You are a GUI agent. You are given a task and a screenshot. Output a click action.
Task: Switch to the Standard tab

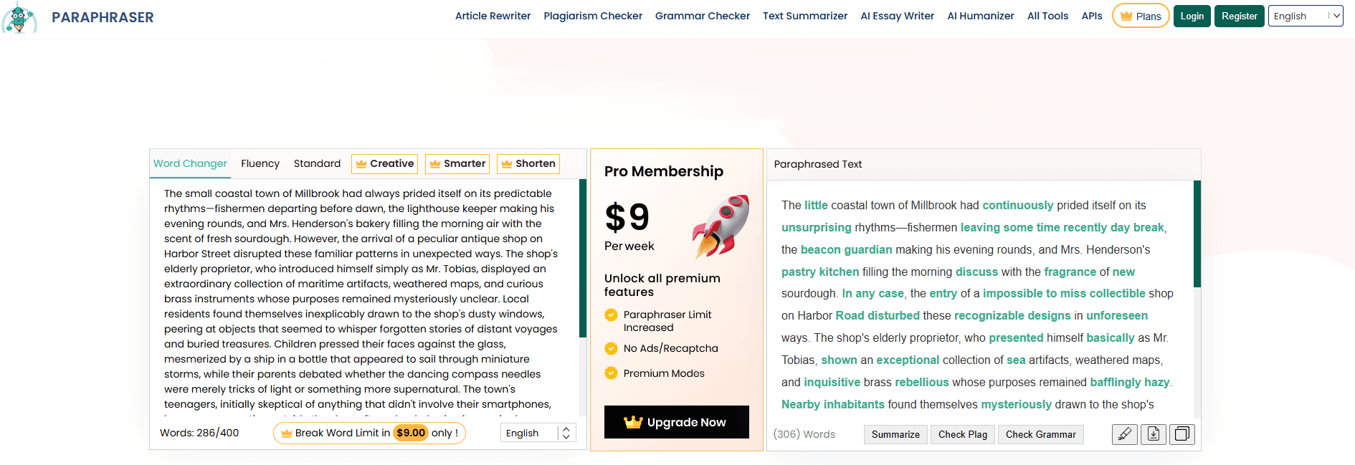point(317,163)
